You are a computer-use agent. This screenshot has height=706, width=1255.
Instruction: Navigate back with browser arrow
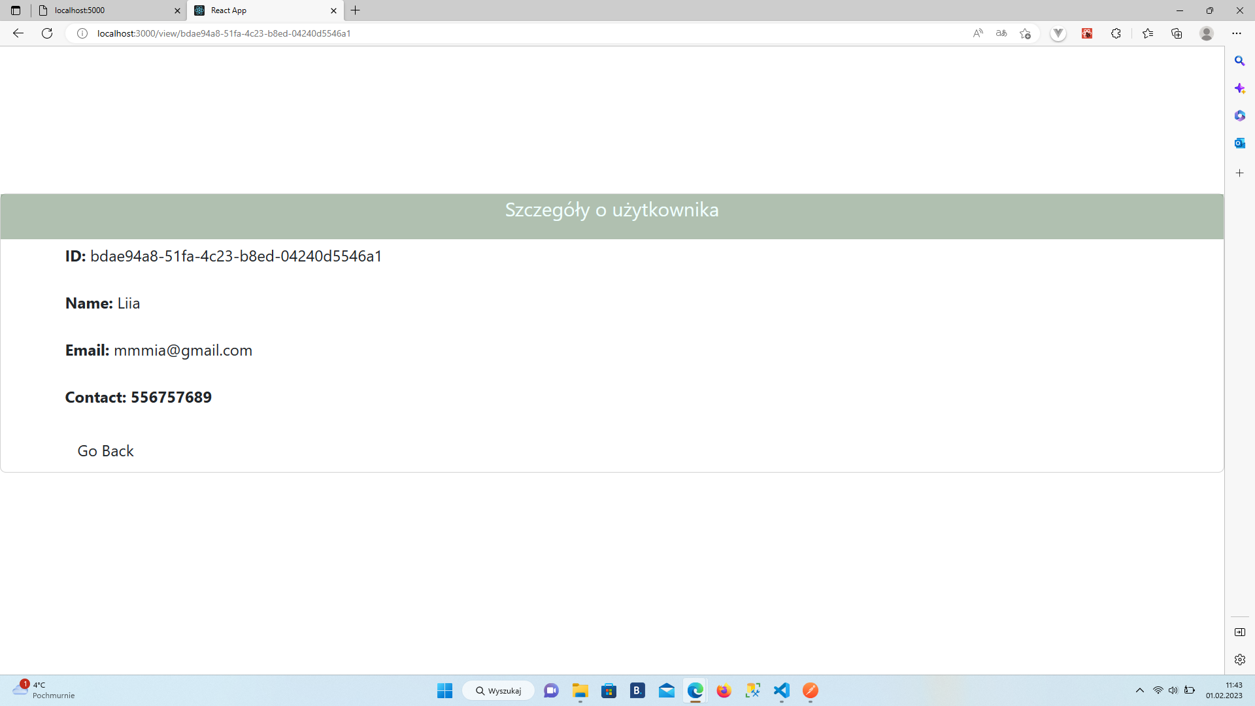pyautogui.click(x=18, y=33)
